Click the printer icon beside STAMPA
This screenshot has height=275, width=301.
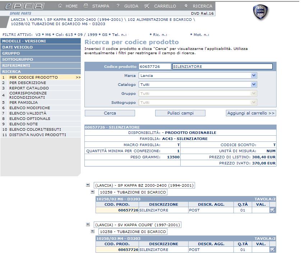(86, 6)
